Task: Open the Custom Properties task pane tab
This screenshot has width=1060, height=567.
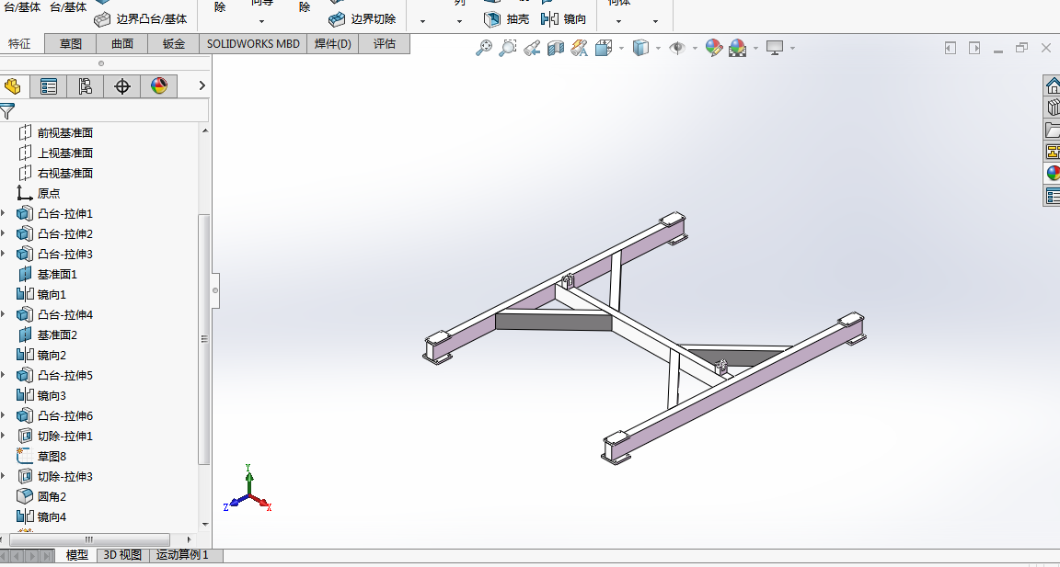Action: coord(1053,196)
